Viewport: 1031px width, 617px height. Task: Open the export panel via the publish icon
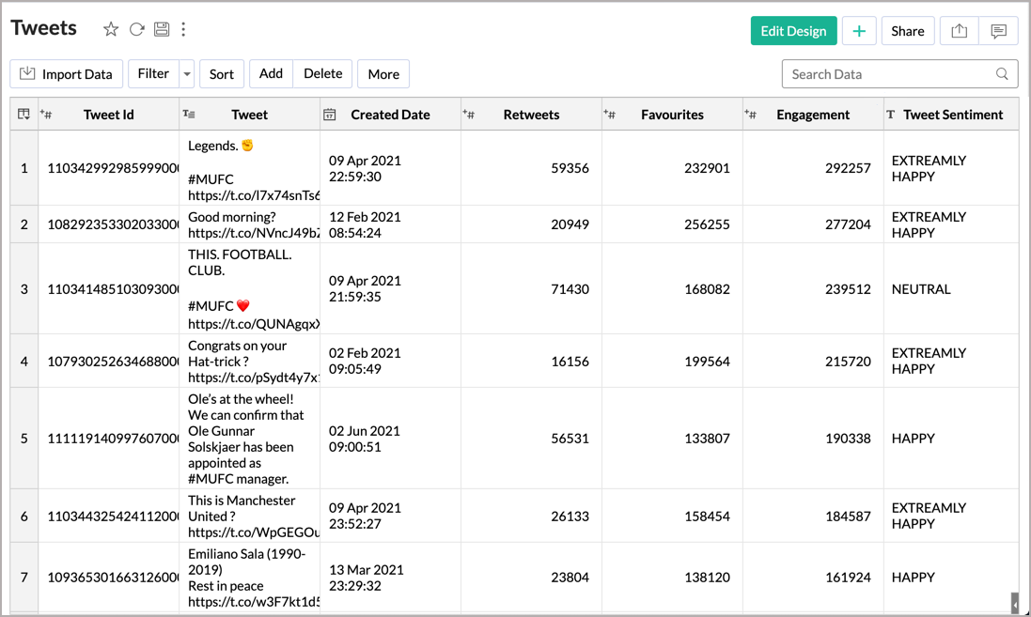(x=959, y=30)
